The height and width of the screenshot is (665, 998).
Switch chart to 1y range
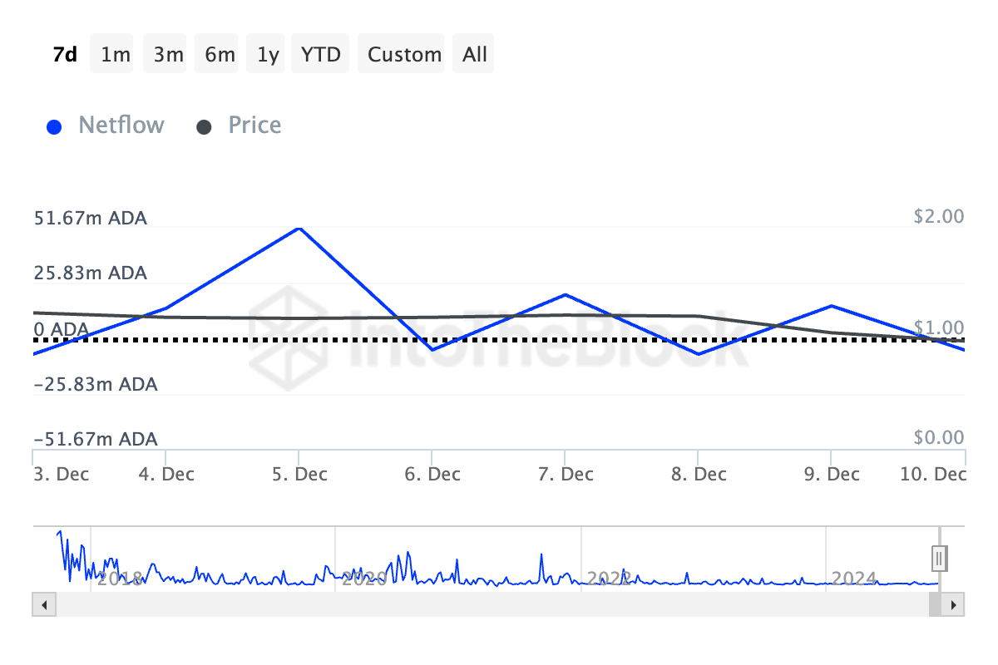click(x=268, y=55)
